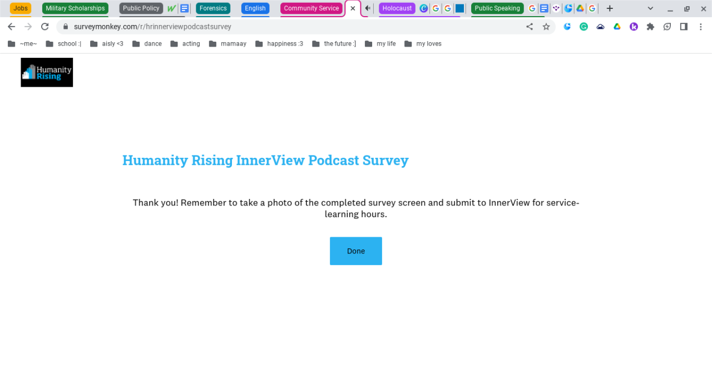
Task: Expand the English tab group
Action: (x=255, y=8)
